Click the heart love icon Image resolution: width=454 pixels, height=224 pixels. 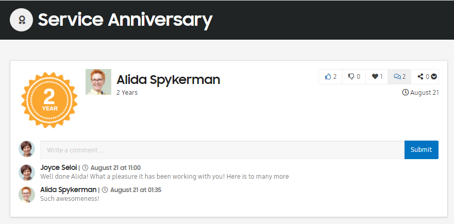375,77
